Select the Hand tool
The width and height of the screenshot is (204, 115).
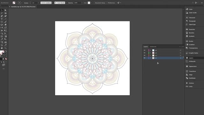tap(2, 48)
